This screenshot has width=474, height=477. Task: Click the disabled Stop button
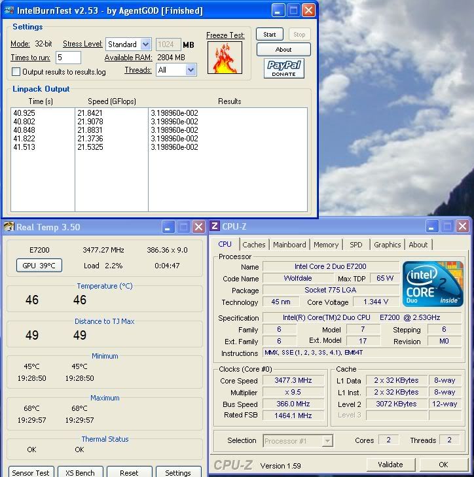tap(299, 35)
